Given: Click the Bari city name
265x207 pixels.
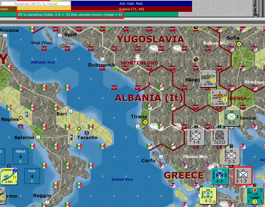Looking at the screenshot, I should [62, 114].
